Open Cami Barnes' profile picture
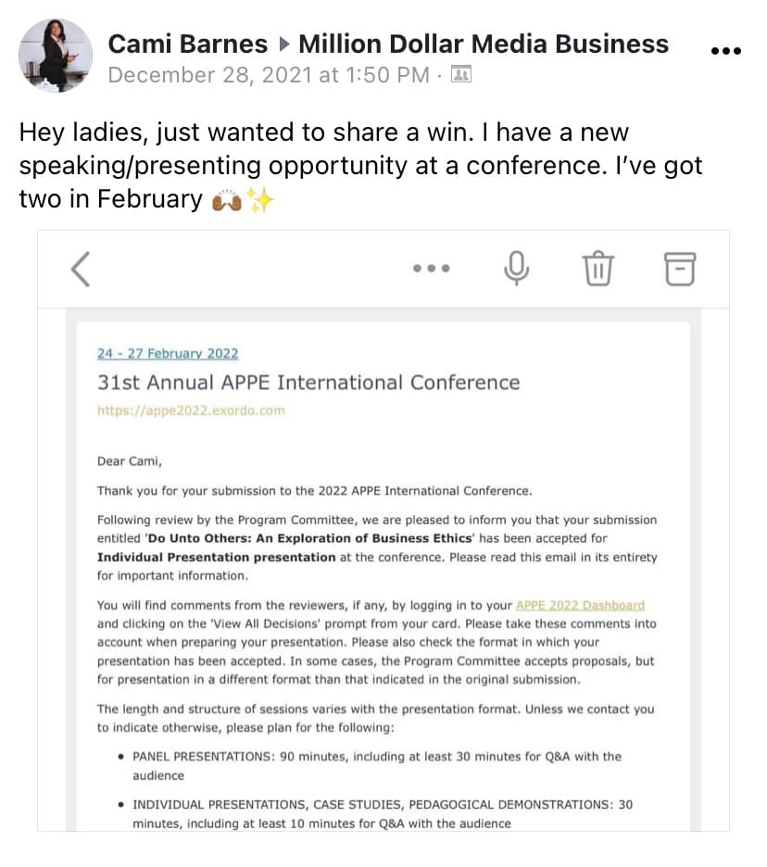Image resolution: width=767 pixels, height=867 pixels. [56, 56]
